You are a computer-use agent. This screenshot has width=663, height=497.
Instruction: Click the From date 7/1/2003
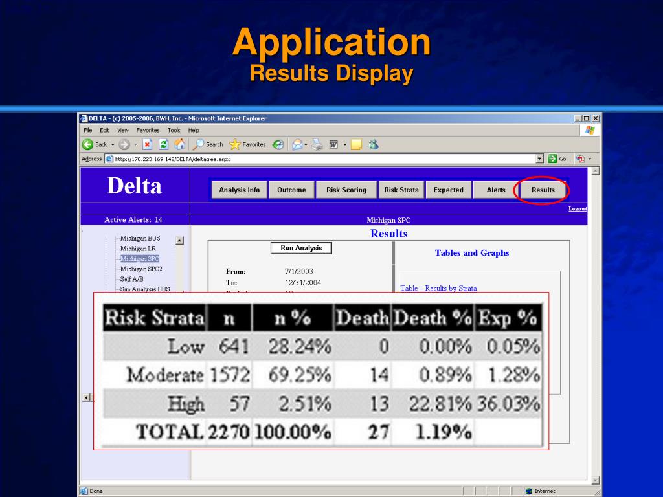point(298,271)
